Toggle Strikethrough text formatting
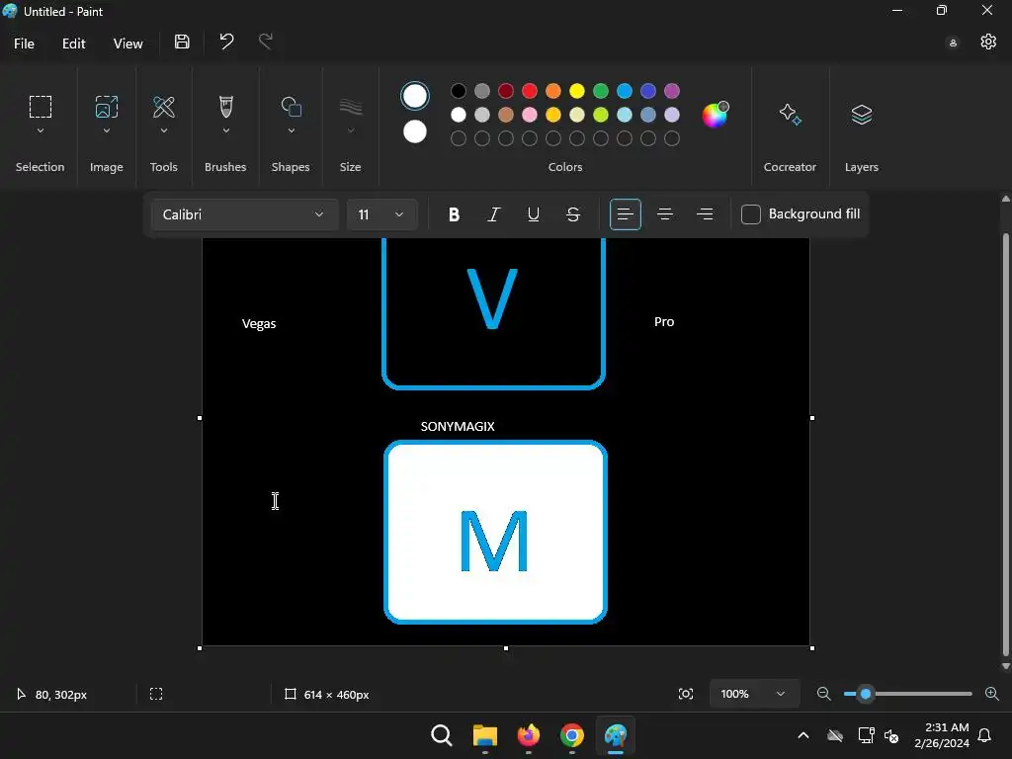 (x=573, y=214)
